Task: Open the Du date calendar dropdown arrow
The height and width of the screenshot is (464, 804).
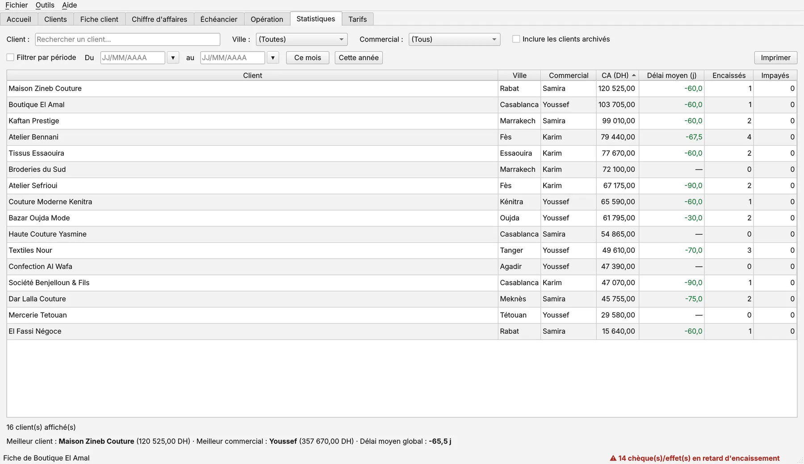Action: [173, 58]
